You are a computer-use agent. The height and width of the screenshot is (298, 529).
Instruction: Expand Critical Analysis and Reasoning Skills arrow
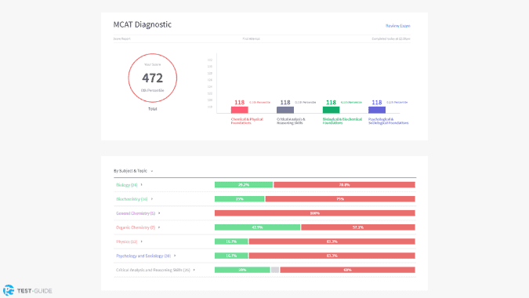tap(194, 270)
